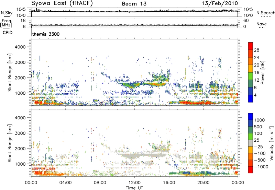Select the 'N.Search' legend label
The width and height of the screenshot is (275, 190).
266,13
